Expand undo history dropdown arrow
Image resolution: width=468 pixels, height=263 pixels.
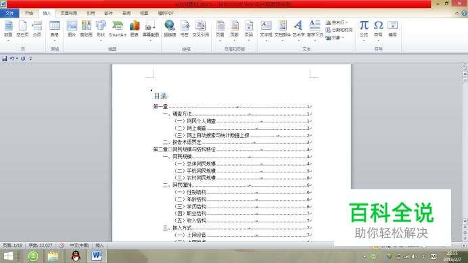[x=17, y=59]
